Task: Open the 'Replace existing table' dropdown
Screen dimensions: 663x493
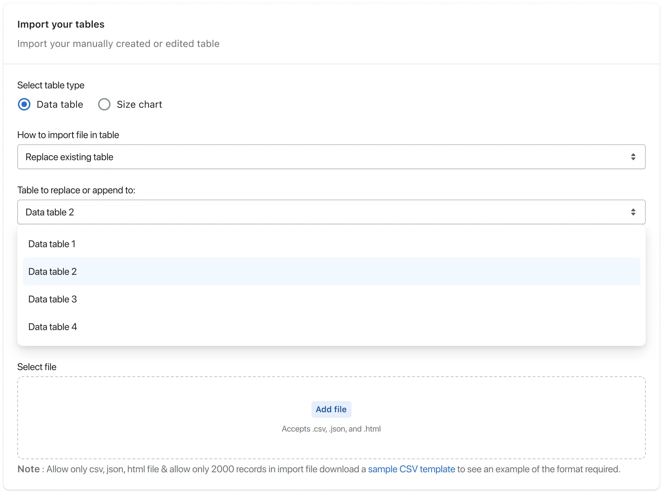Action: [x=331, y=157]
